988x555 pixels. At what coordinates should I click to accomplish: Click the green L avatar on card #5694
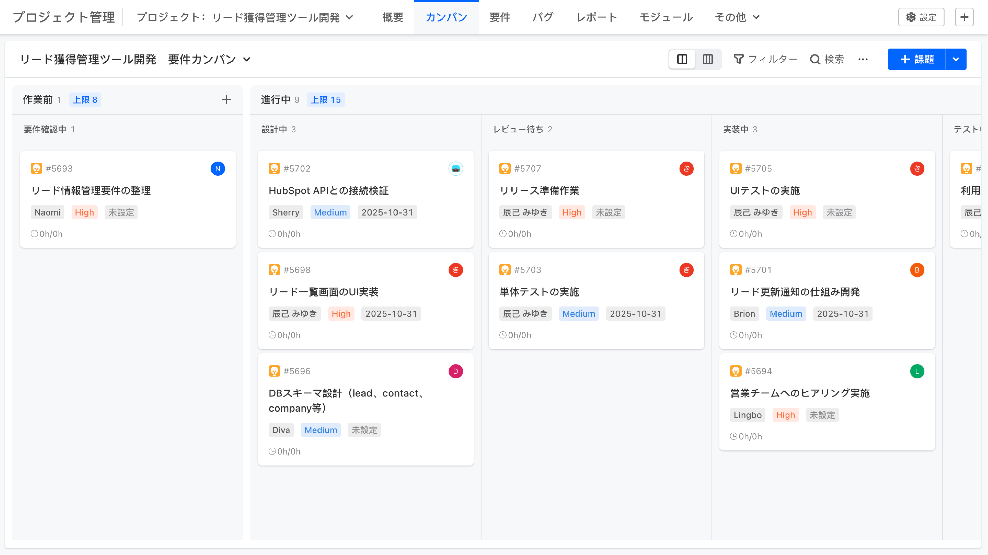[x=917, y=371]
